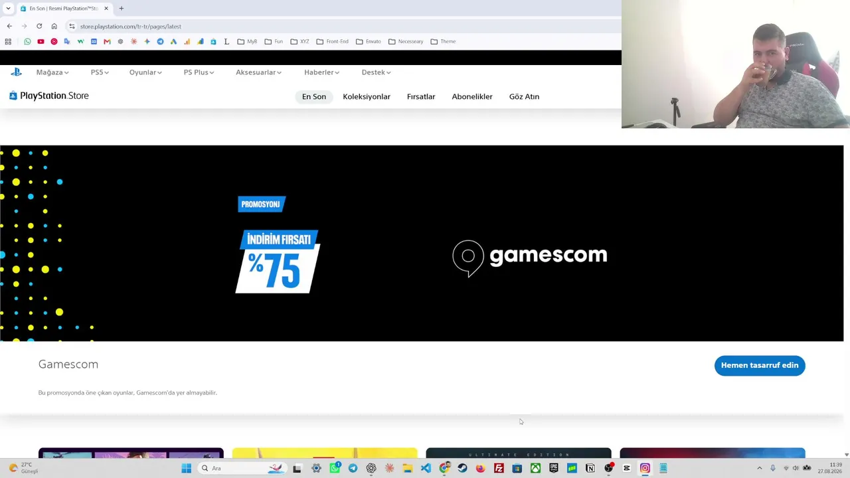
Task: Open the Google Translate bookmark icon
Action: coord(67,41)
